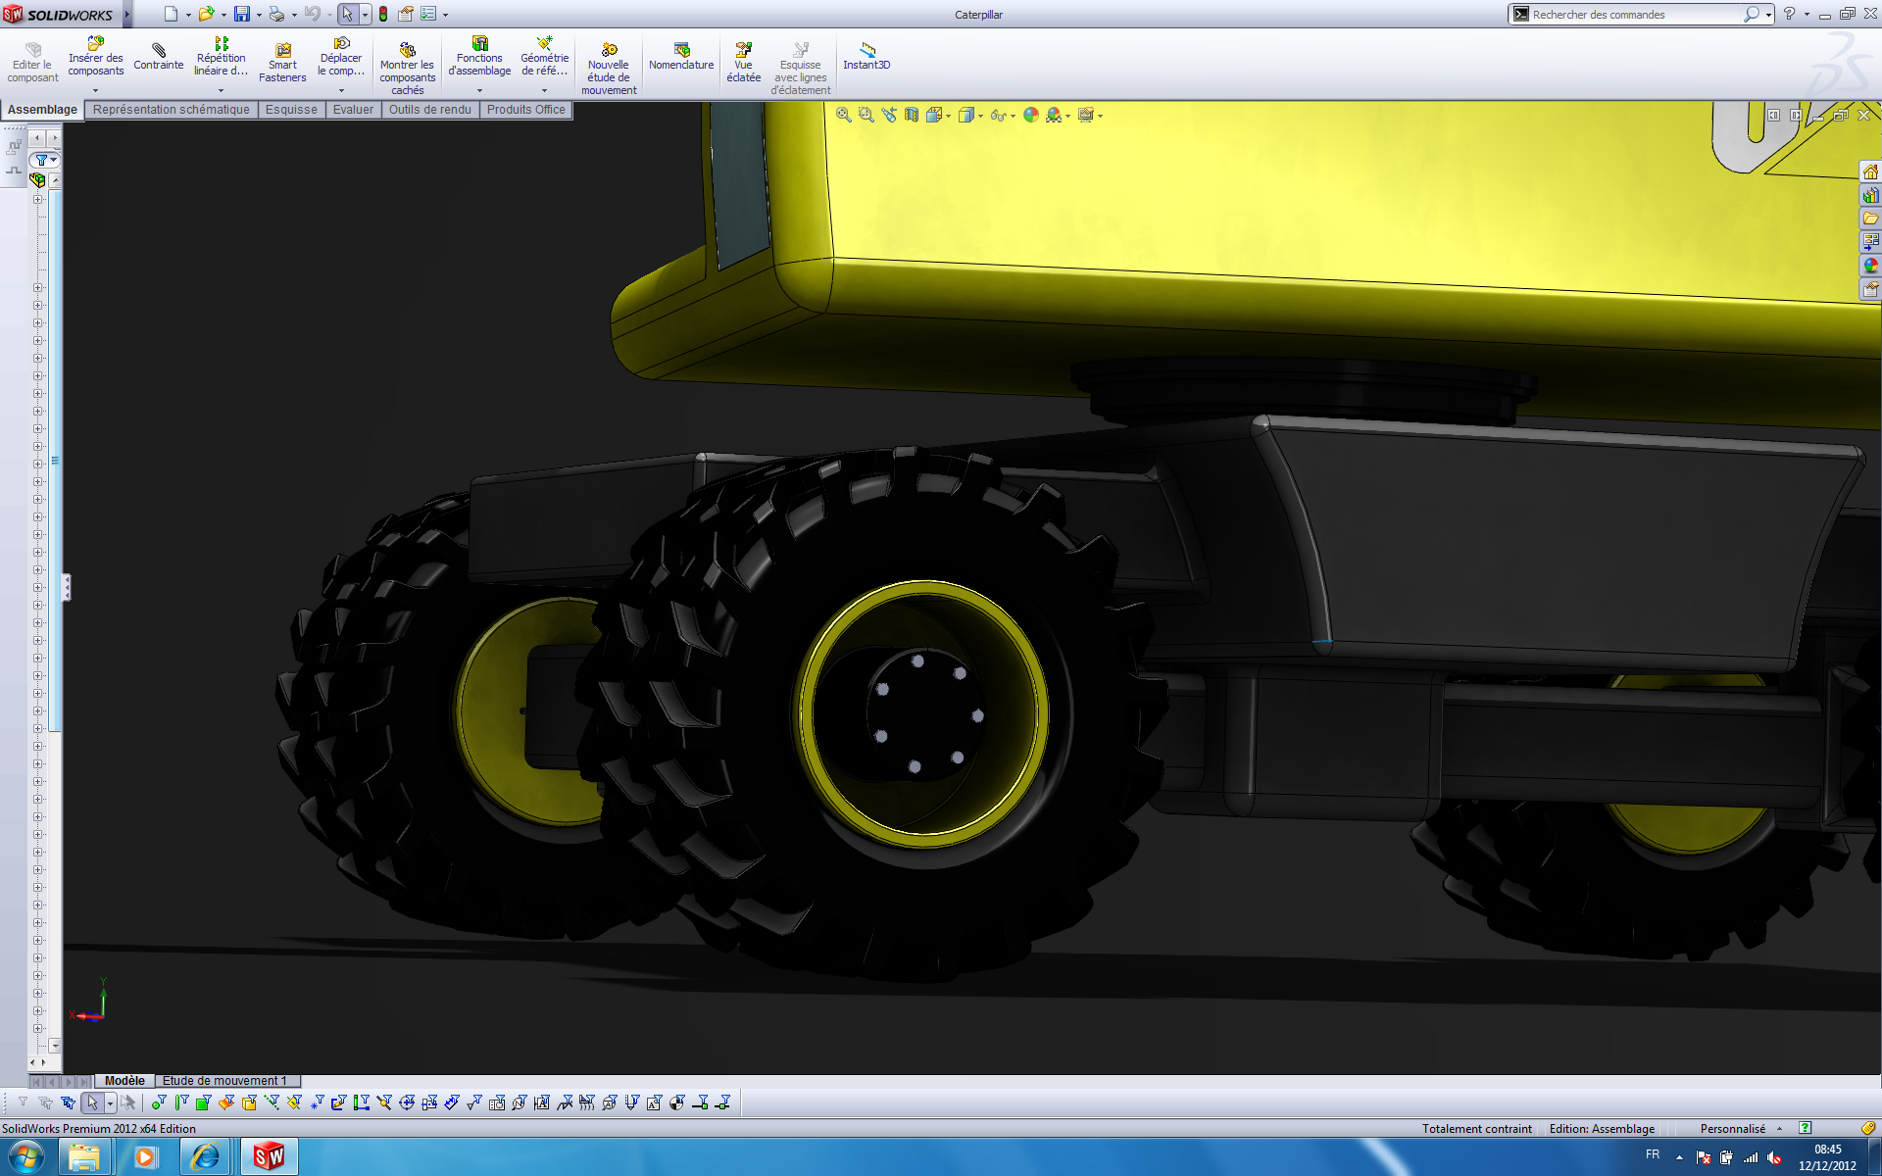Click the Print icon
1882x1176 pixels.
(277, 14)
